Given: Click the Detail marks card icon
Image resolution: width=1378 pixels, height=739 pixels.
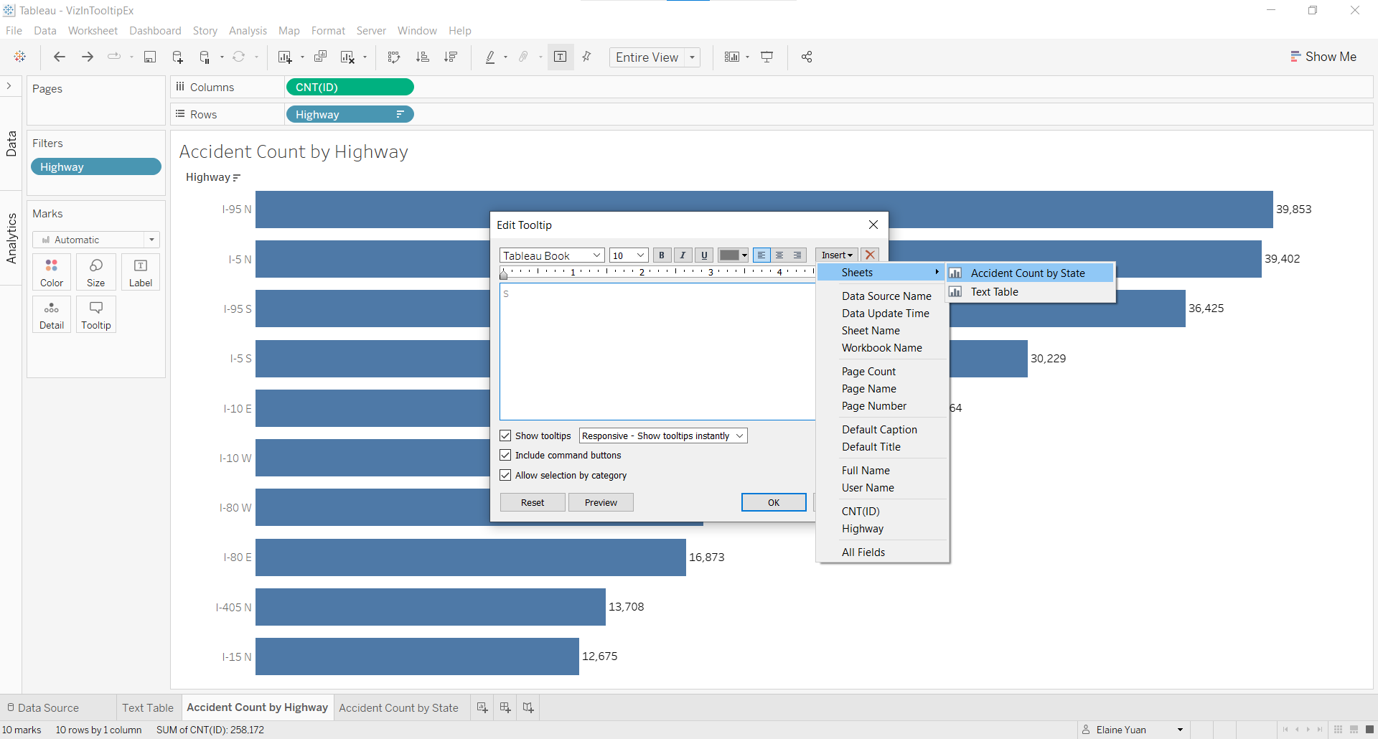Looking at the screenshot, I should [x=52, y=314].
